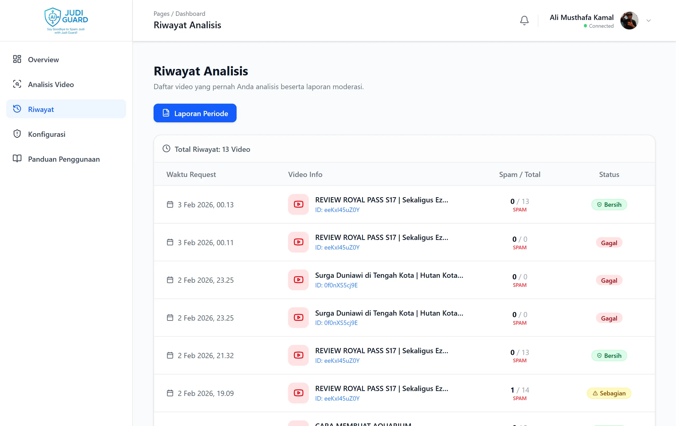
Task: Click the Laporan Periode button
Action: click(195, 113)
